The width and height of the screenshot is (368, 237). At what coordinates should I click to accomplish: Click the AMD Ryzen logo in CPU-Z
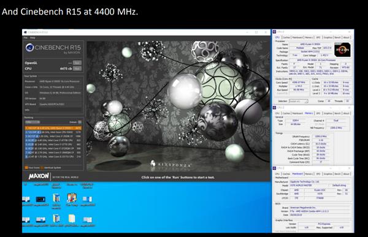pos(342,50)
